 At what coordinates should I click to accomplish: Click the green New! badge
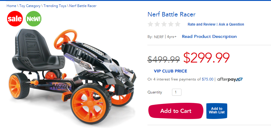point(33,19)
